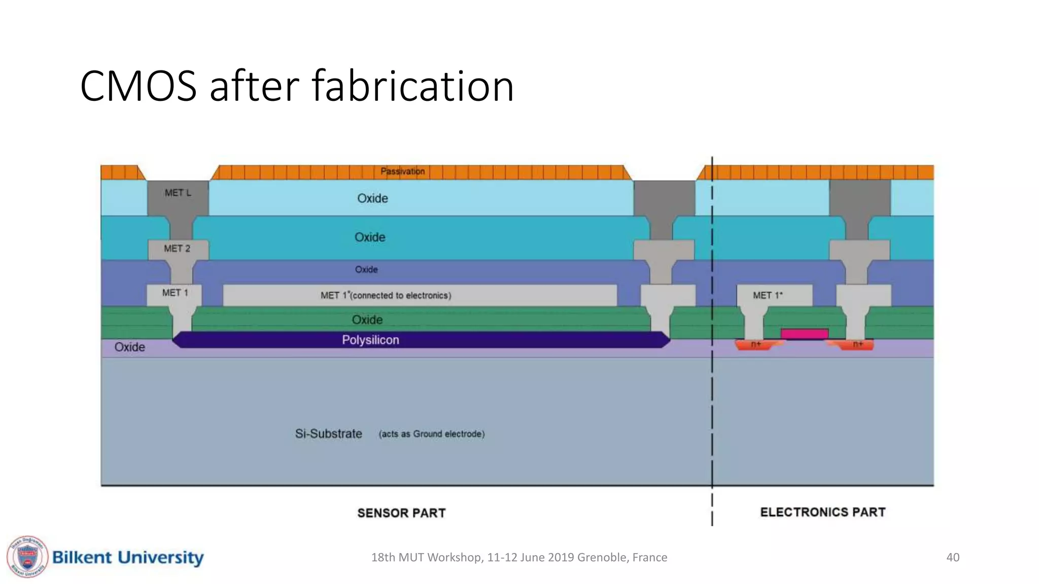The height and width of the screenshot is (584, 1039).
Task: Click the Si-Substrate label
Action: click(x=329, y=434)
